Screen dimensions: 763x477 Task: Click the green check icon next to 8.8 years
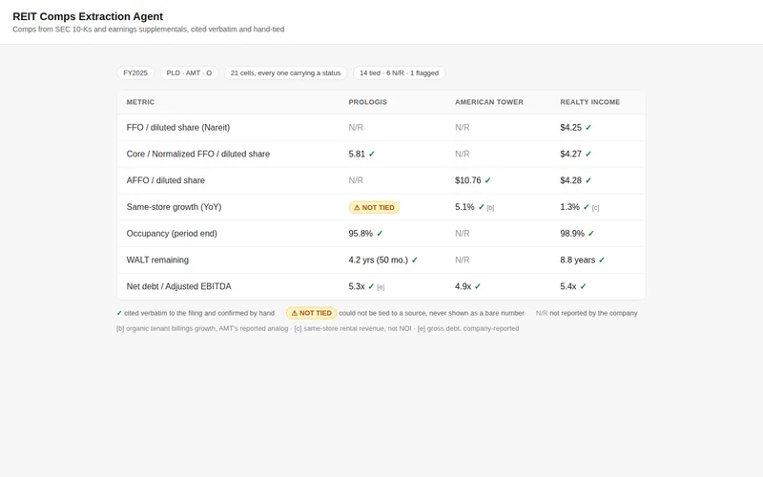(602, 259)
